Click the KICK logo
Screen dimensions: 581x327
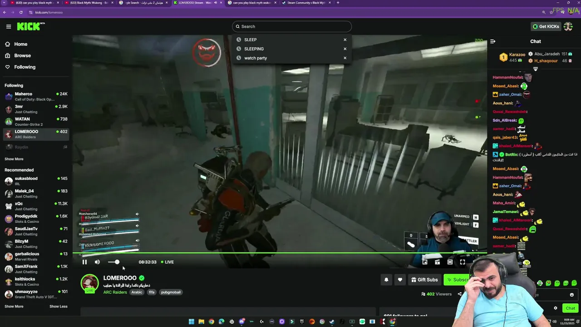(x=31, y=26)
